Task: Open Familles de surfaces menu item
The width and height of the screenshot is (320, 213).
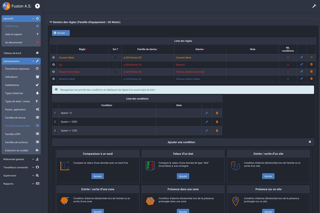Action: (21, 142)
